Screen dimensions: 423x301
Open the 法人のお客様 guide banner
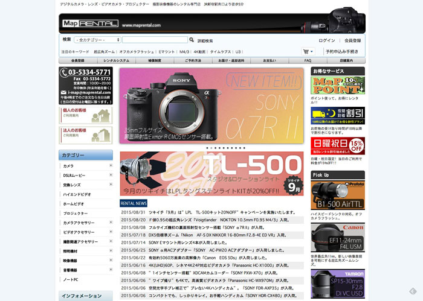coord(86,136)
